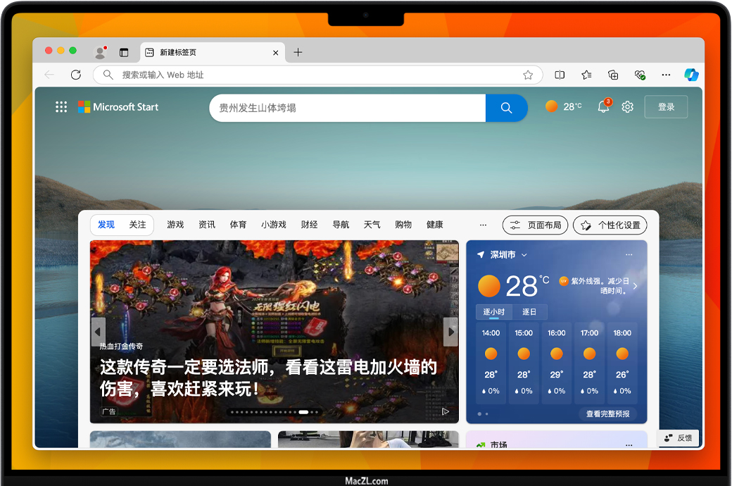This screenshot has height=486, width=732.
Task: Click the carousel pagination dots
Action: (275, 412)
